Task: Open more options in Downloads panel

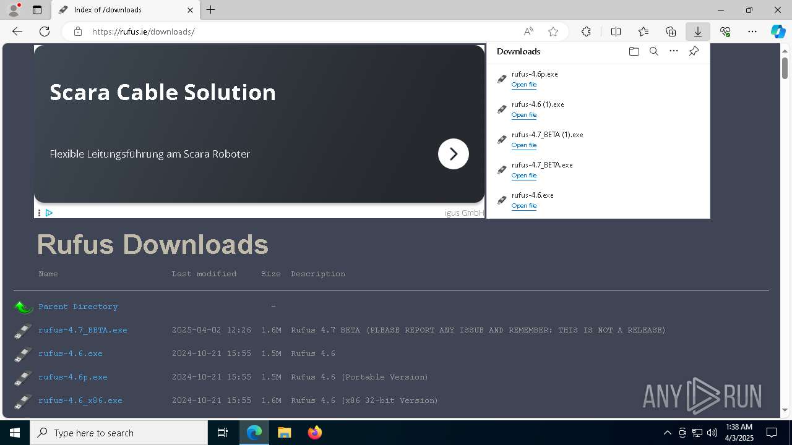Action: pyautogui.click(x=674, y=51)
